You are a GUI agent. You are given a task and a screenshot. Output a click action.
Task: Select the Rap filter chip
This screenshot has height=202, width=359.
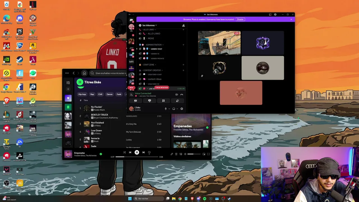[92, 94]
